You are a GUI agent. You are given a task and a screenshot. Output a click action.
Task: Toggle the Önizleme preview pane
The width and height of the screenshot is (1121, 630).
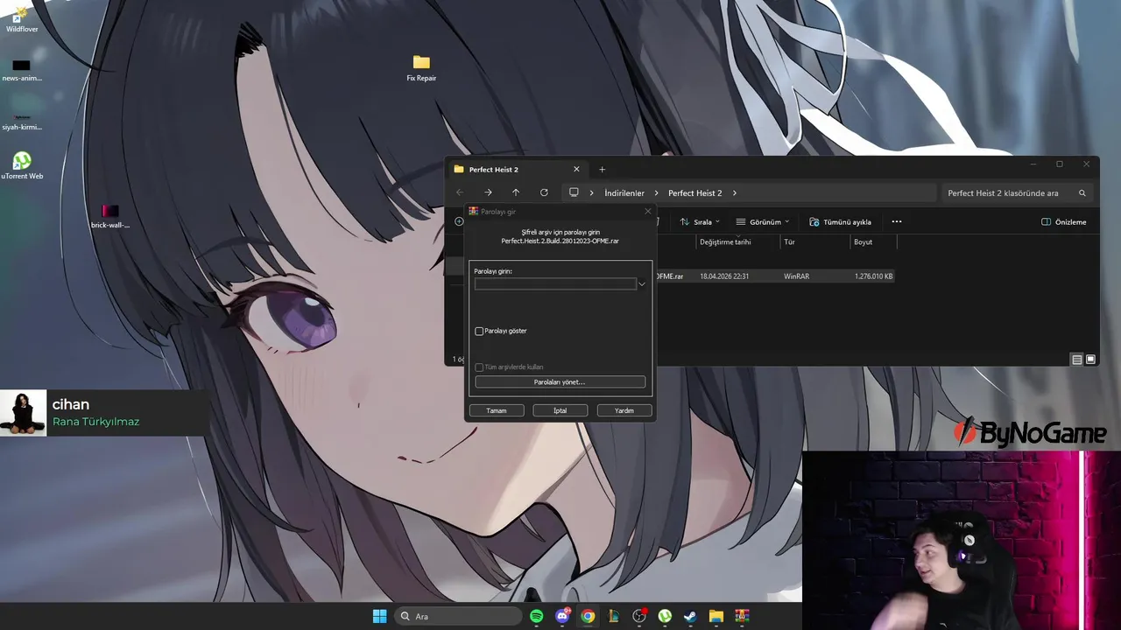tap(1063, 222)
